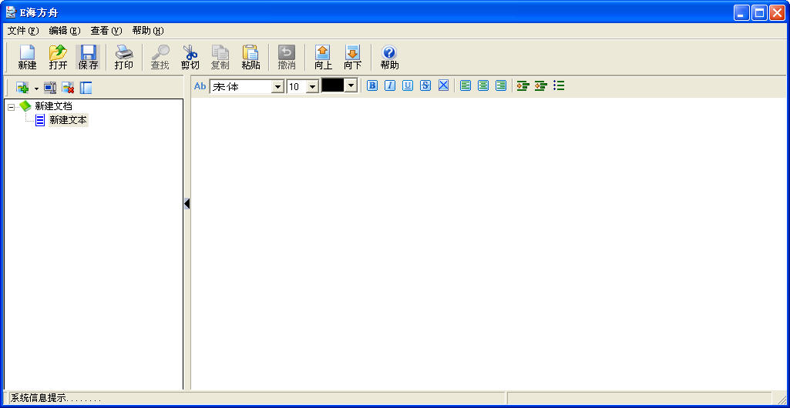
Task: Toggle bold text formatting
Action: click(x=372, y=85)
